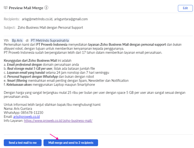Click the Subject label

9,27
